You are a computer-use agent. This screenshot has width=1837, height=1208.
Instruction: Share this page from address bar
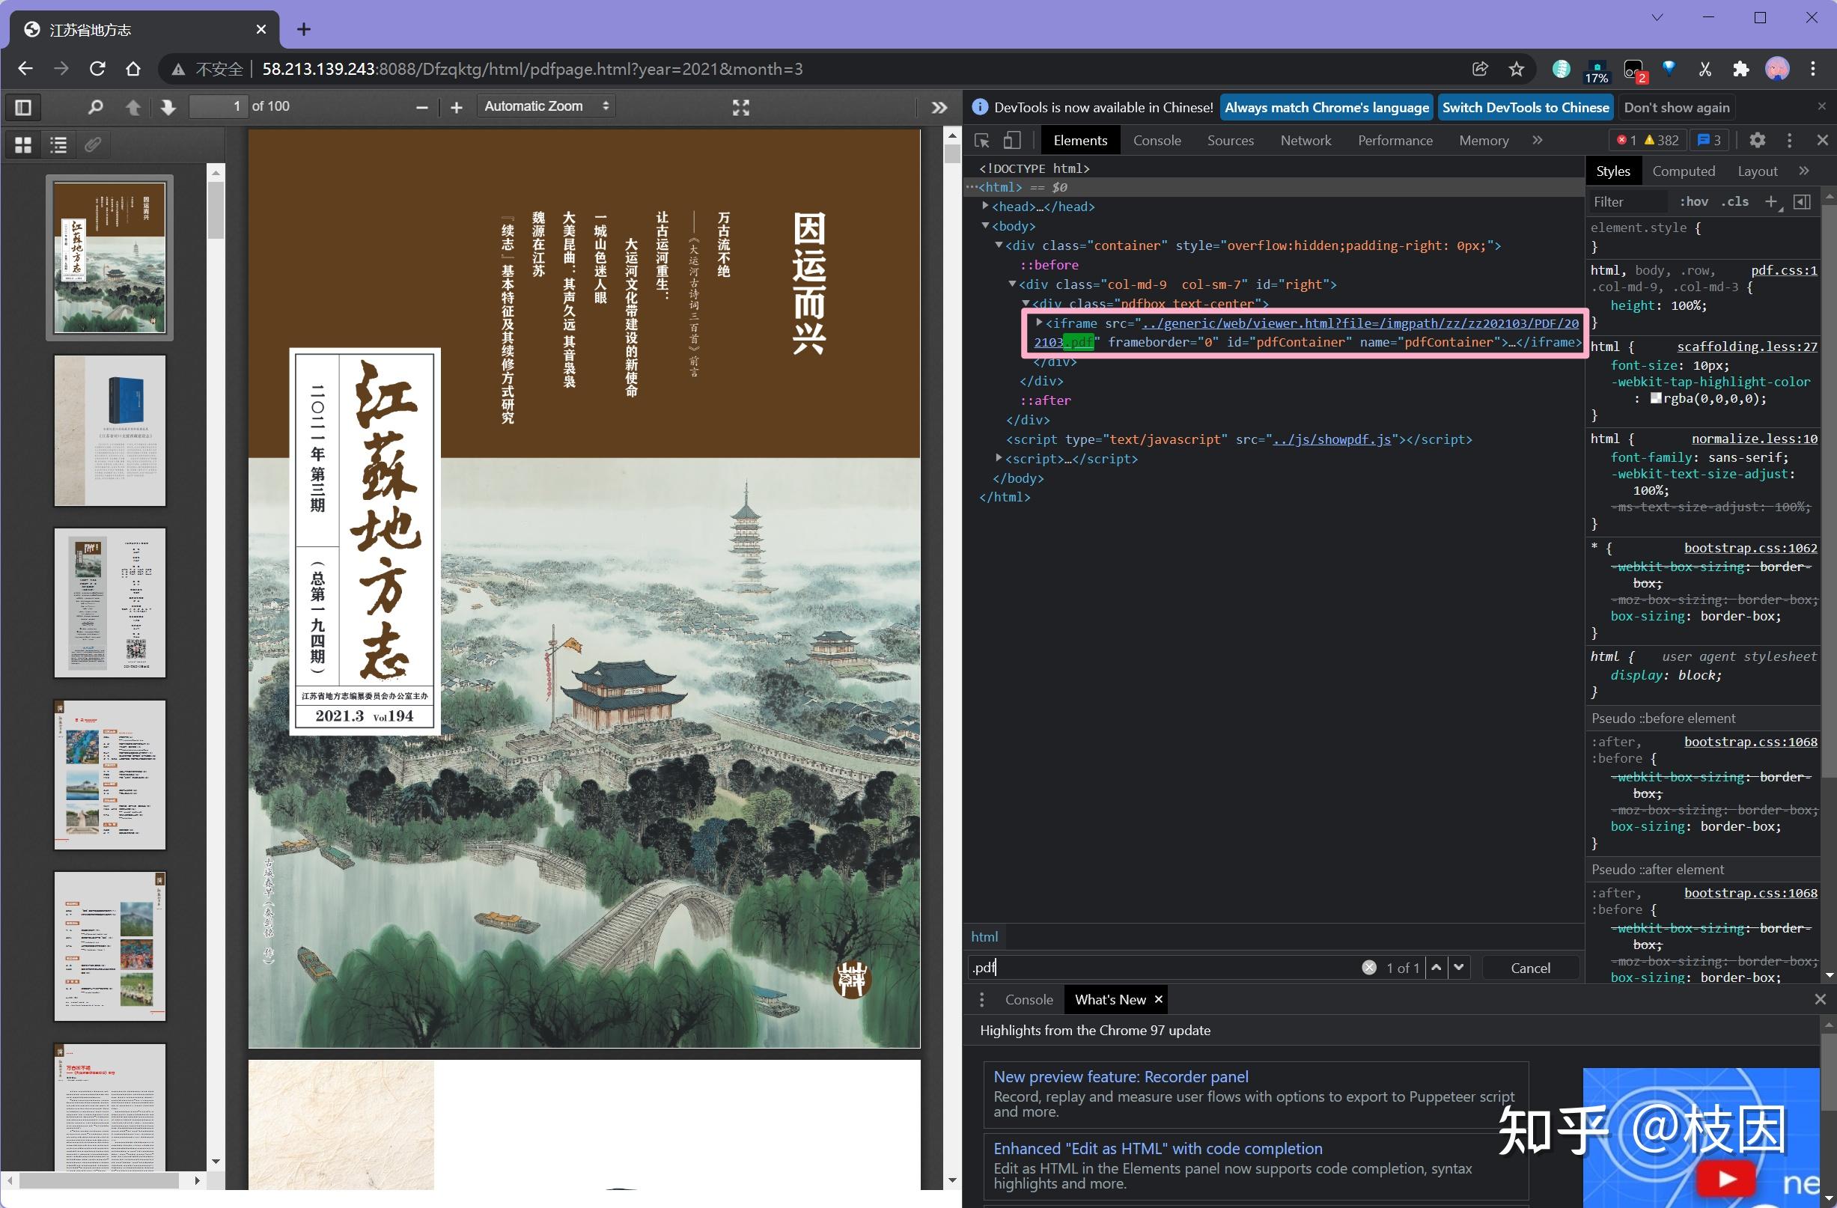1480,69
